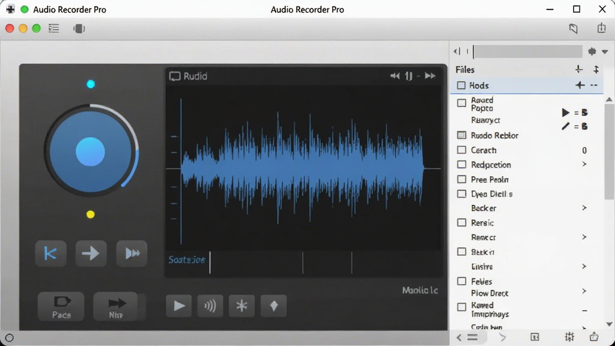The width and height of the screenshot is (615, 346).
Task: Click the sound waves speaker button
Action: [x=210, y=306]
